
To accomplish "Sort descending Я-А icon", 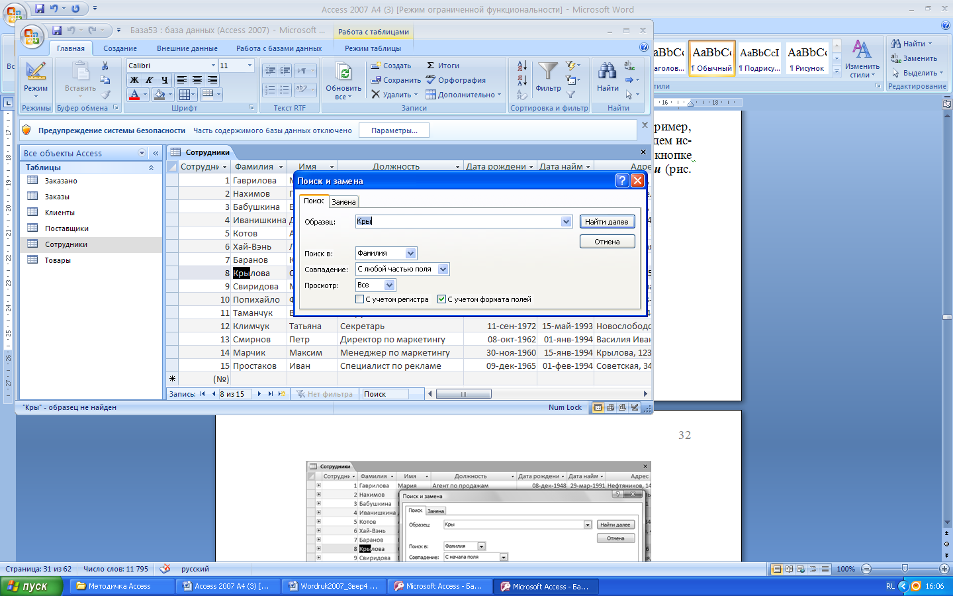I will click(x=522, y=80).
